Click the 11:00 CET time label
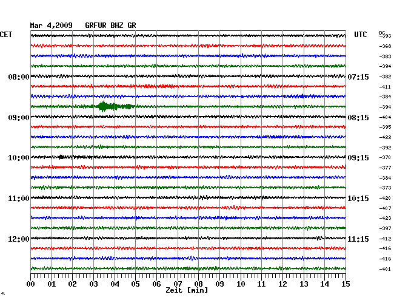The image size is (394, 300). [x=19, y=199]
